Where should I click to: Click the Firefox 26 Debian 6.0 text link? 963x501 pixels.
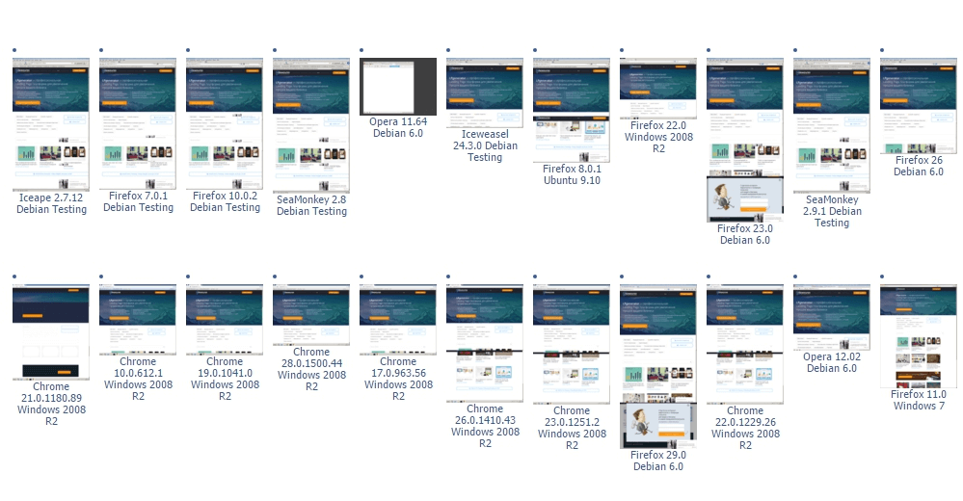coord(919,166)
